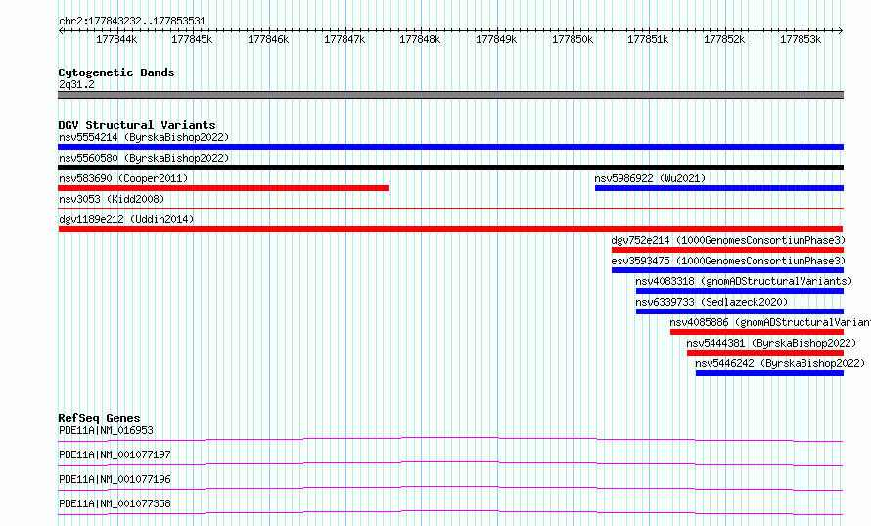Click the blue nsv4083318 variant bar
This screenshot has height=526, width=871.
[x=740, y=291]
